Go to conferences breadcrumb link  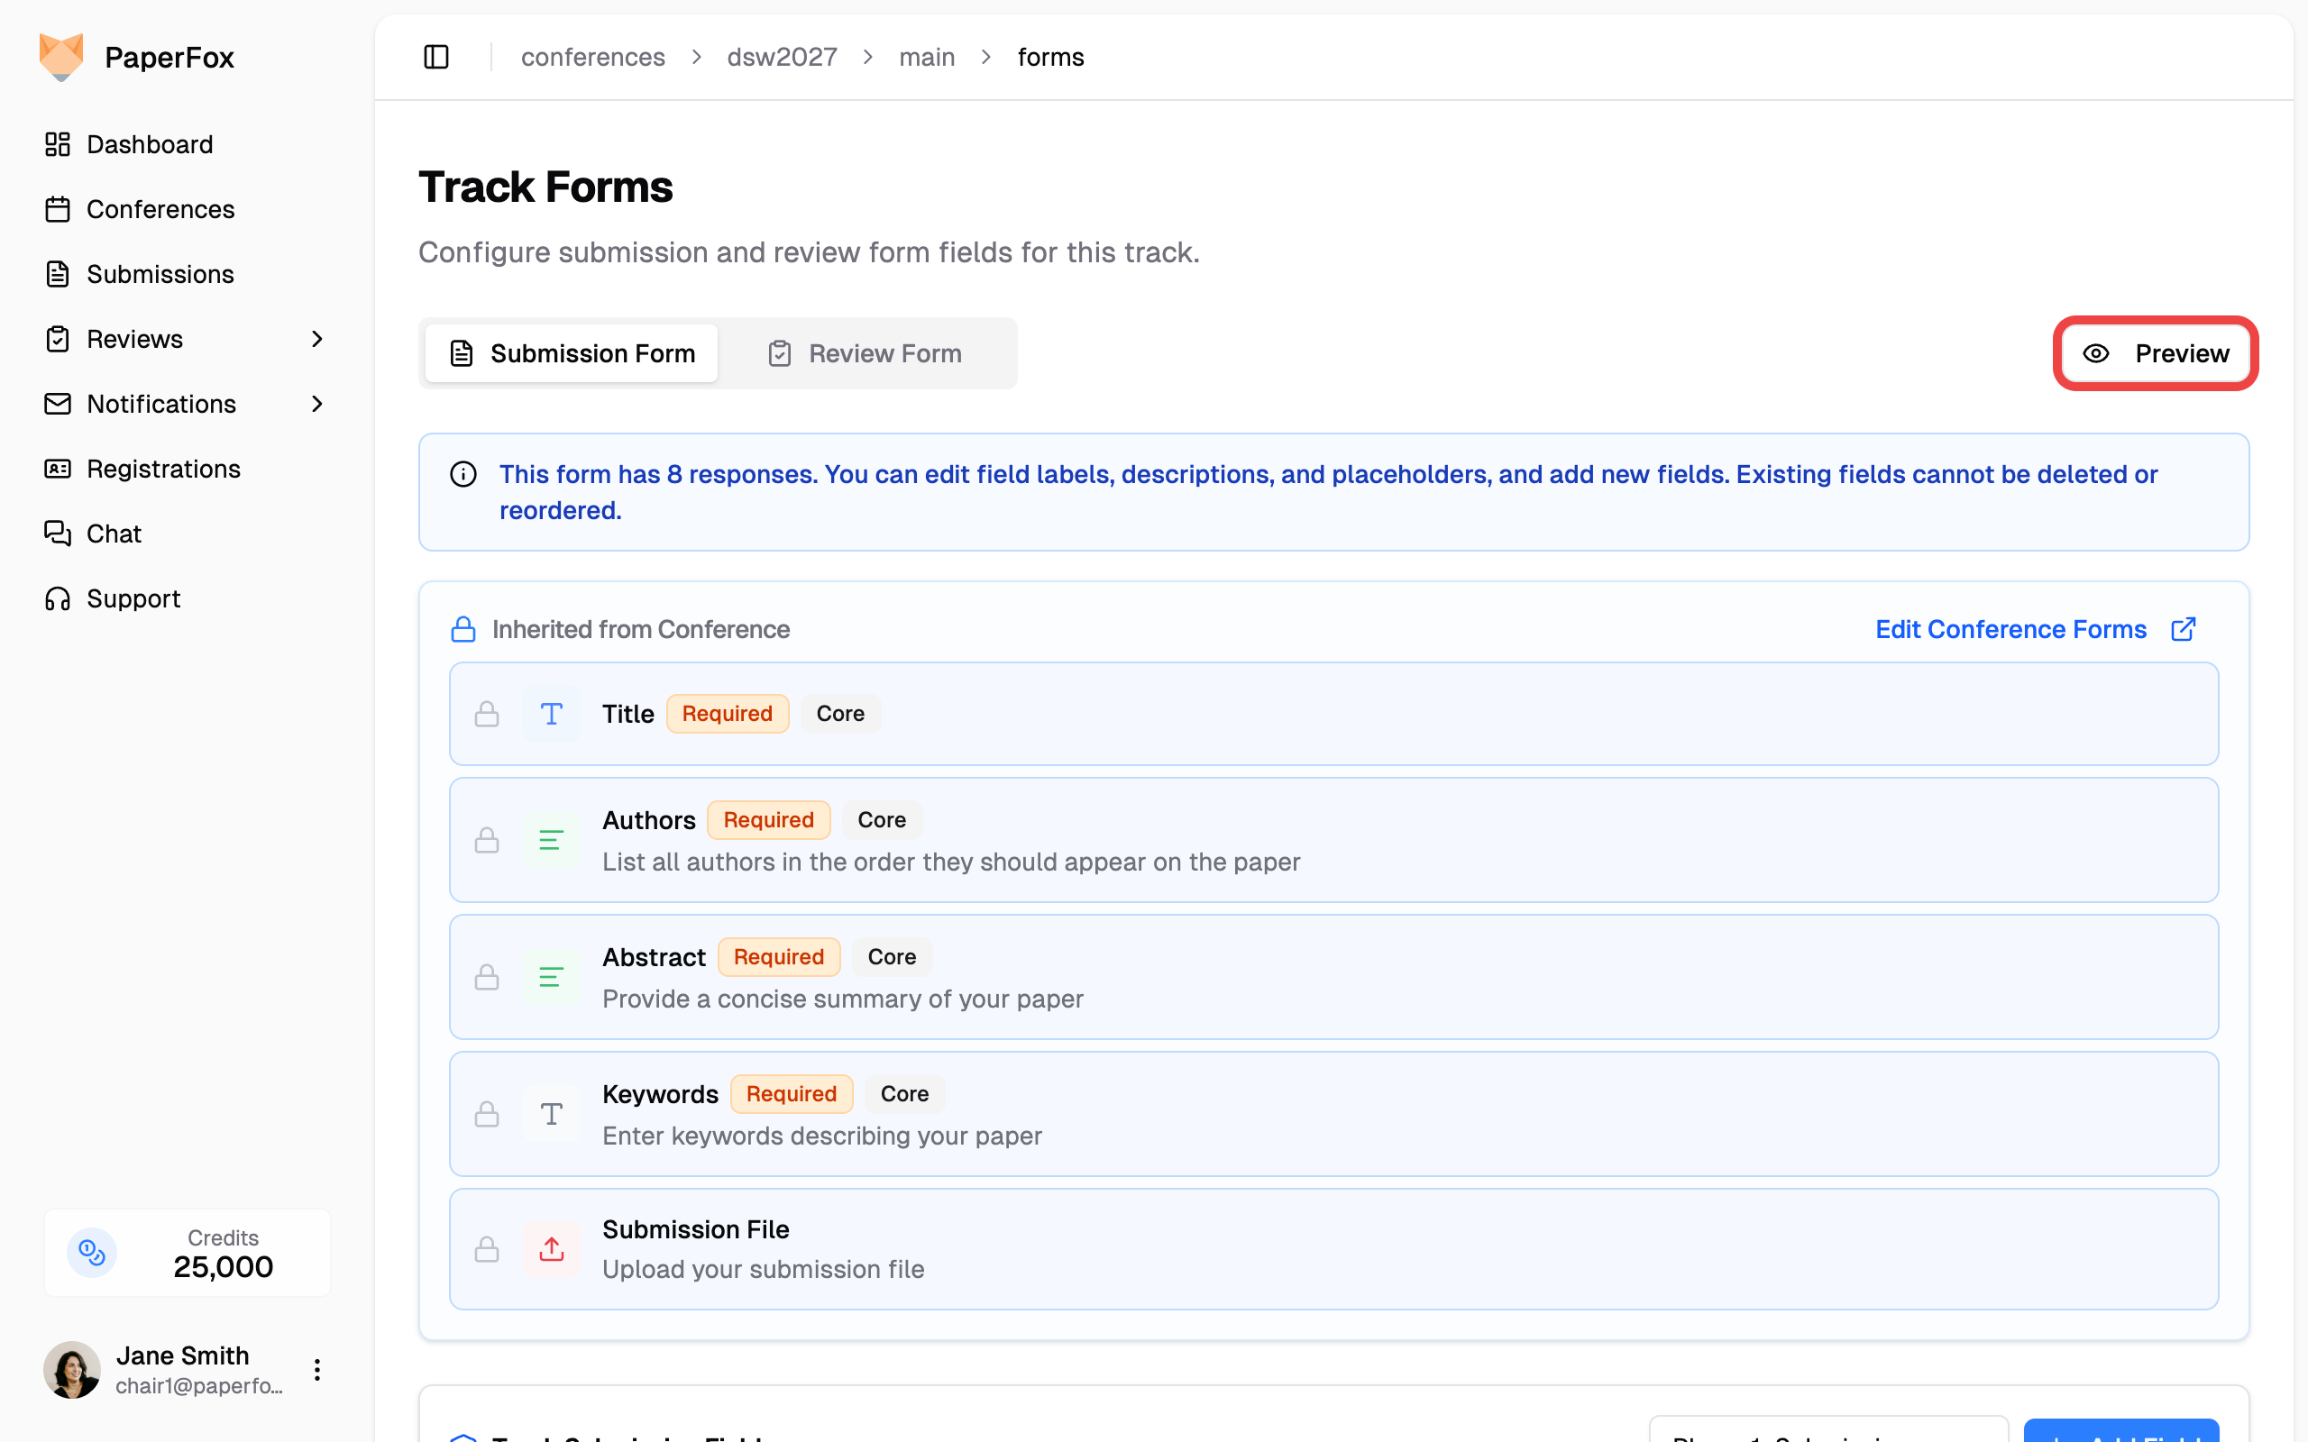coord(592,57)
